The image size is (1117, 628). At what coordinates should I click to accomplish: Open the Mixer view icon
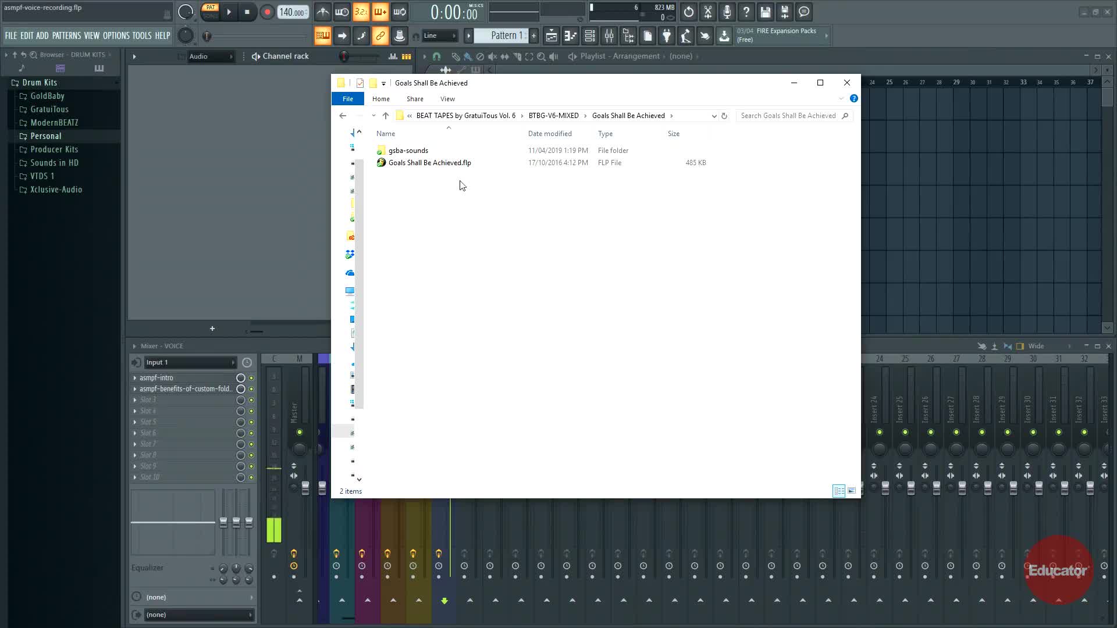point(609,36)
